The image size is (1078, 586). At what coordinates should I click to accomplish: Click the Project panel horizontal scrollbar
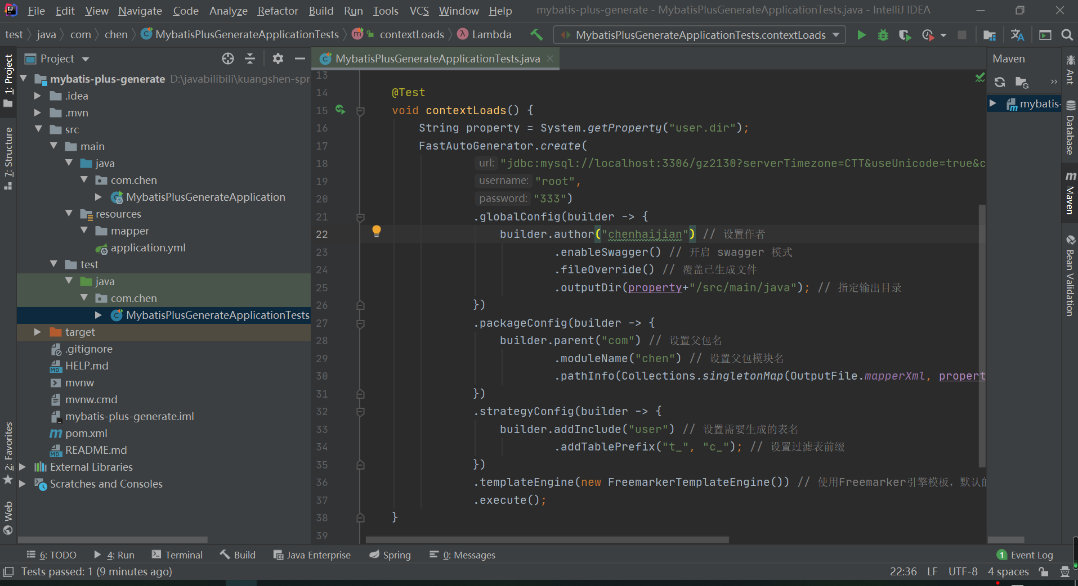(113, 540)
